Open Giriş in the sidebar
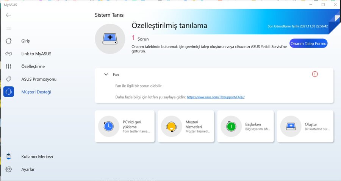Viewport: 341px width, 181px height. 25,41
